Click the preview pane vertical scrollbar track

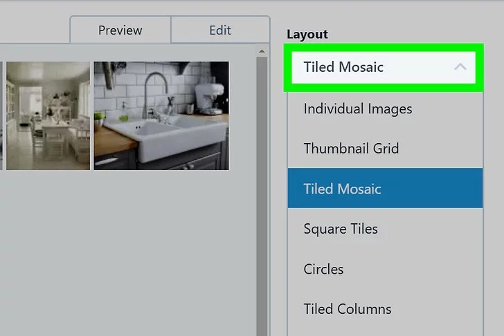(262, 207)
